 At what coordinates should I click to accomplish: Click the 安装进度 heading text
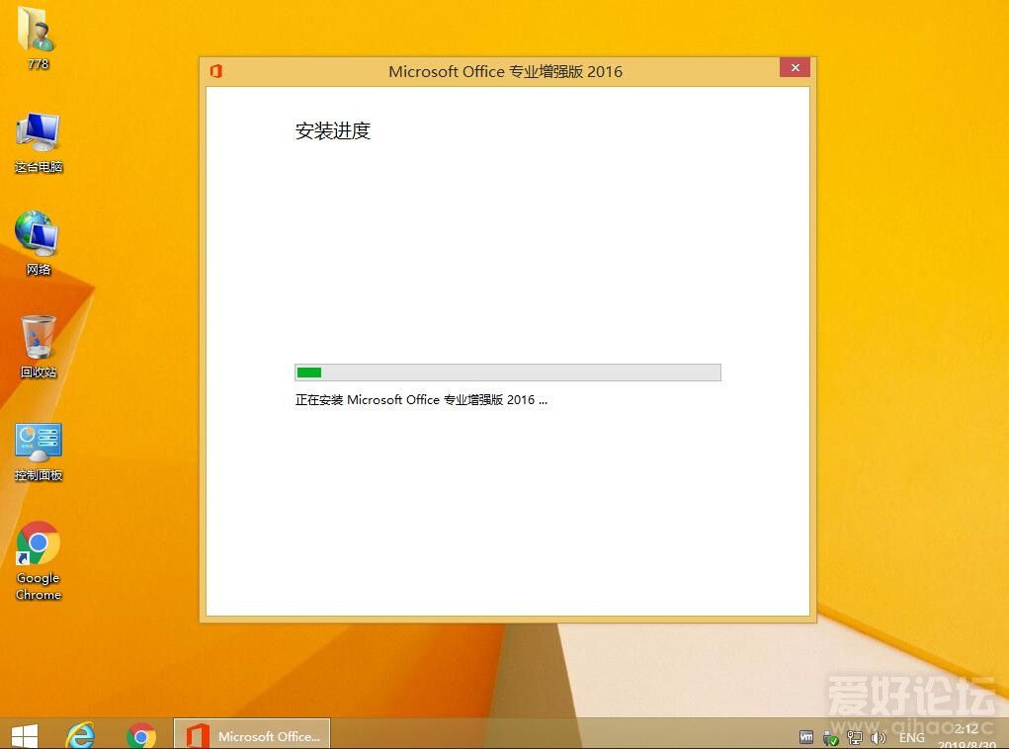pyautogui.click(x=333, y=130)
